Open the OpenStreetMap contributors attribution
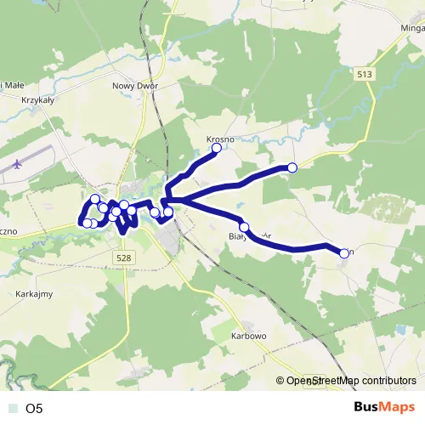 coord(346,381)
